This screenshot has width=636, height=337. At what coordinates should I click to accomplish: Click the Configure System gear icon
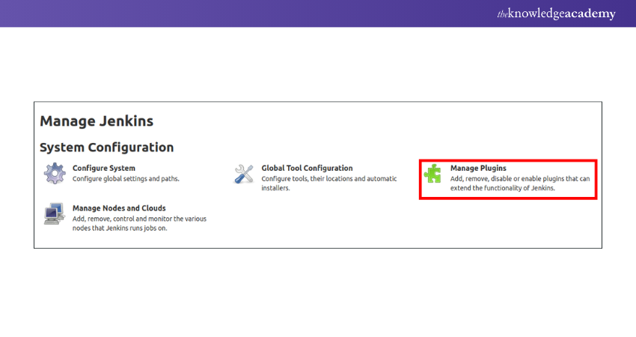click(x=55, y=174)
